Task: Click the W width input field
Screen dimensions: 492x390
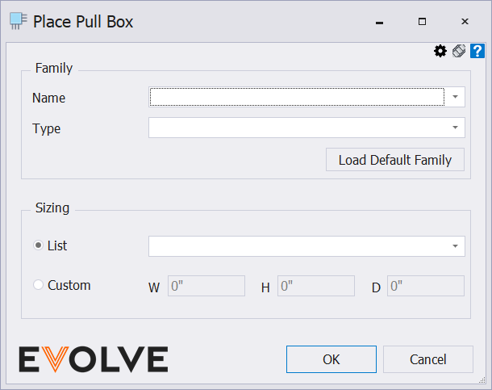Action: click(206, 286)
